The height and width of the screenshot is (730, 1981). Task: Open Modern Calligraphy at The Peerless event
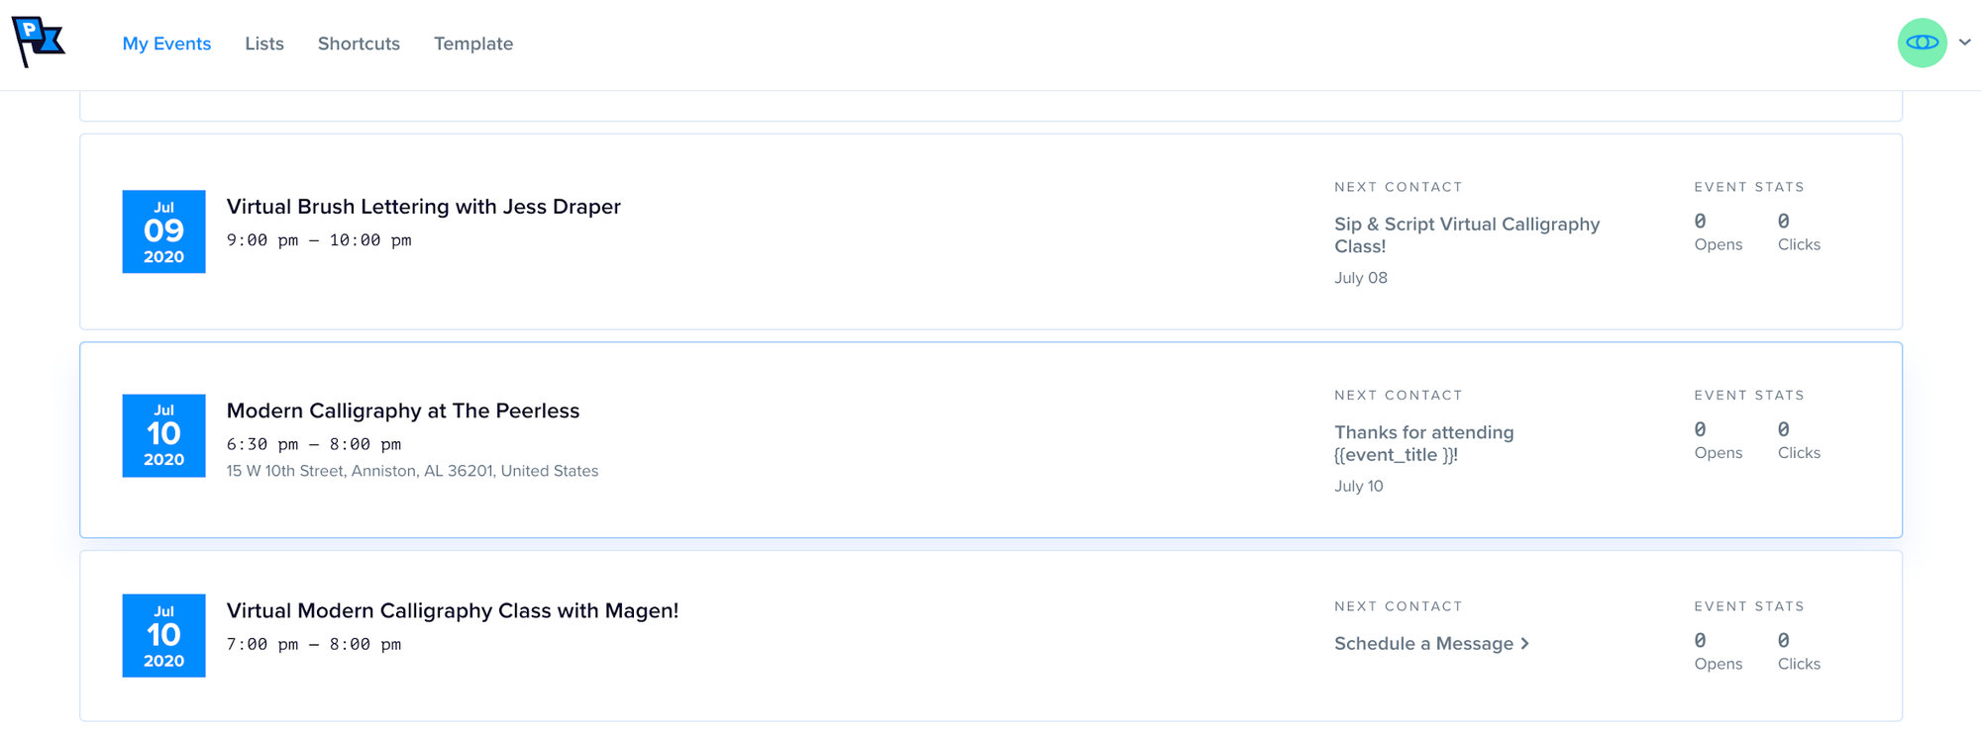click(402, 411)
